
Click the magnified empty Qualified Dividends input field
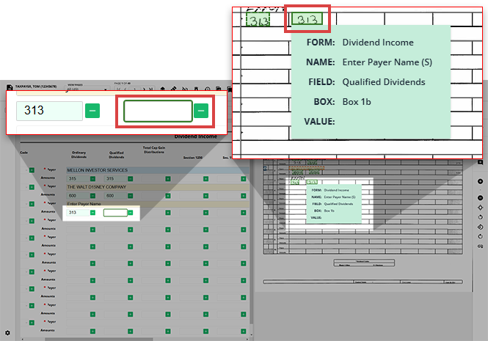(x=158, y=111)
